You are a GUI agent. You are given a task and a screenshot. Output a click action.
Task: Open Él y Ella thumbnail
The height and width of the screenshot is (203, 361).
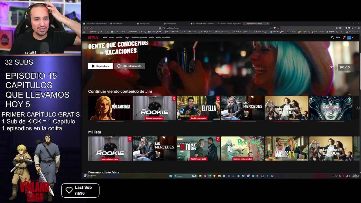click(198, 108)
